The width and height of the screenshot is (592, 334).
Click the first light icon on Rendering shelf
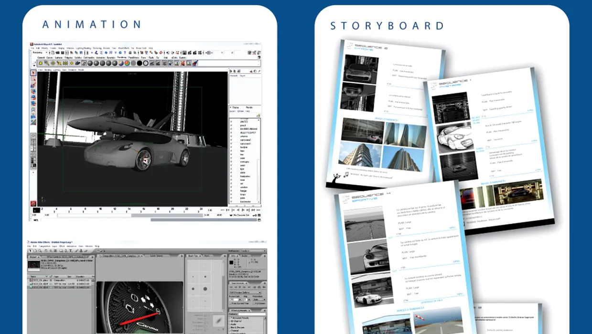[41, 63]
